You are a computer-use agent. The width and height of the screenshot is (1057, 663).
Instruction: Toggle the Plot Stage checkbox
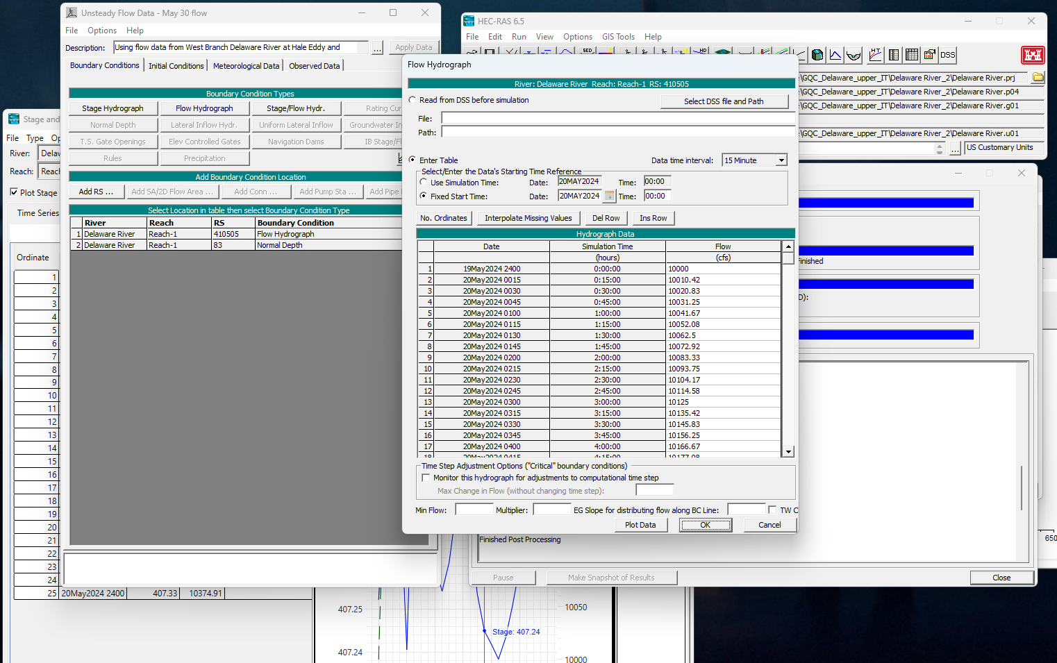tap(14, 192)
